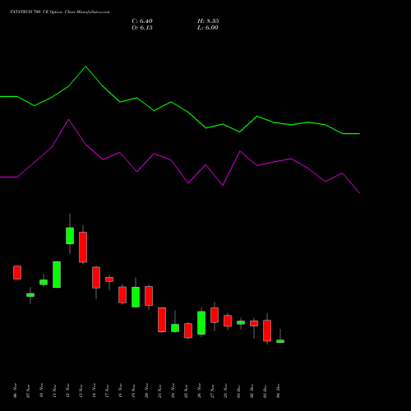
Task: Select the red candlestick above 06 Nov
Action: tap(17, 272)
